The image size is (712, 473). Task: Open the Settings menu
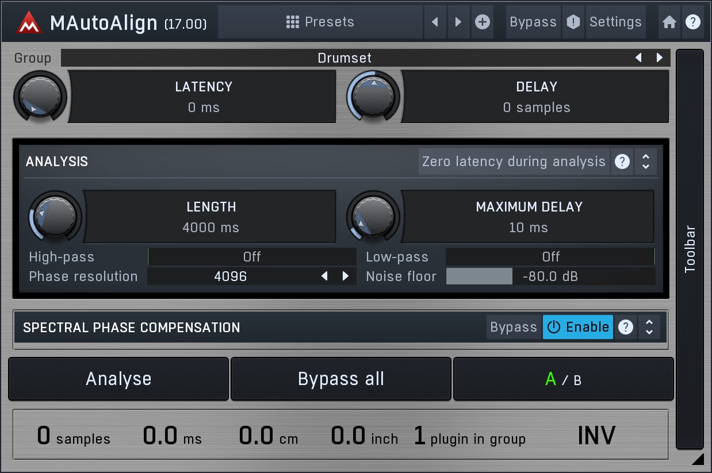615,22
